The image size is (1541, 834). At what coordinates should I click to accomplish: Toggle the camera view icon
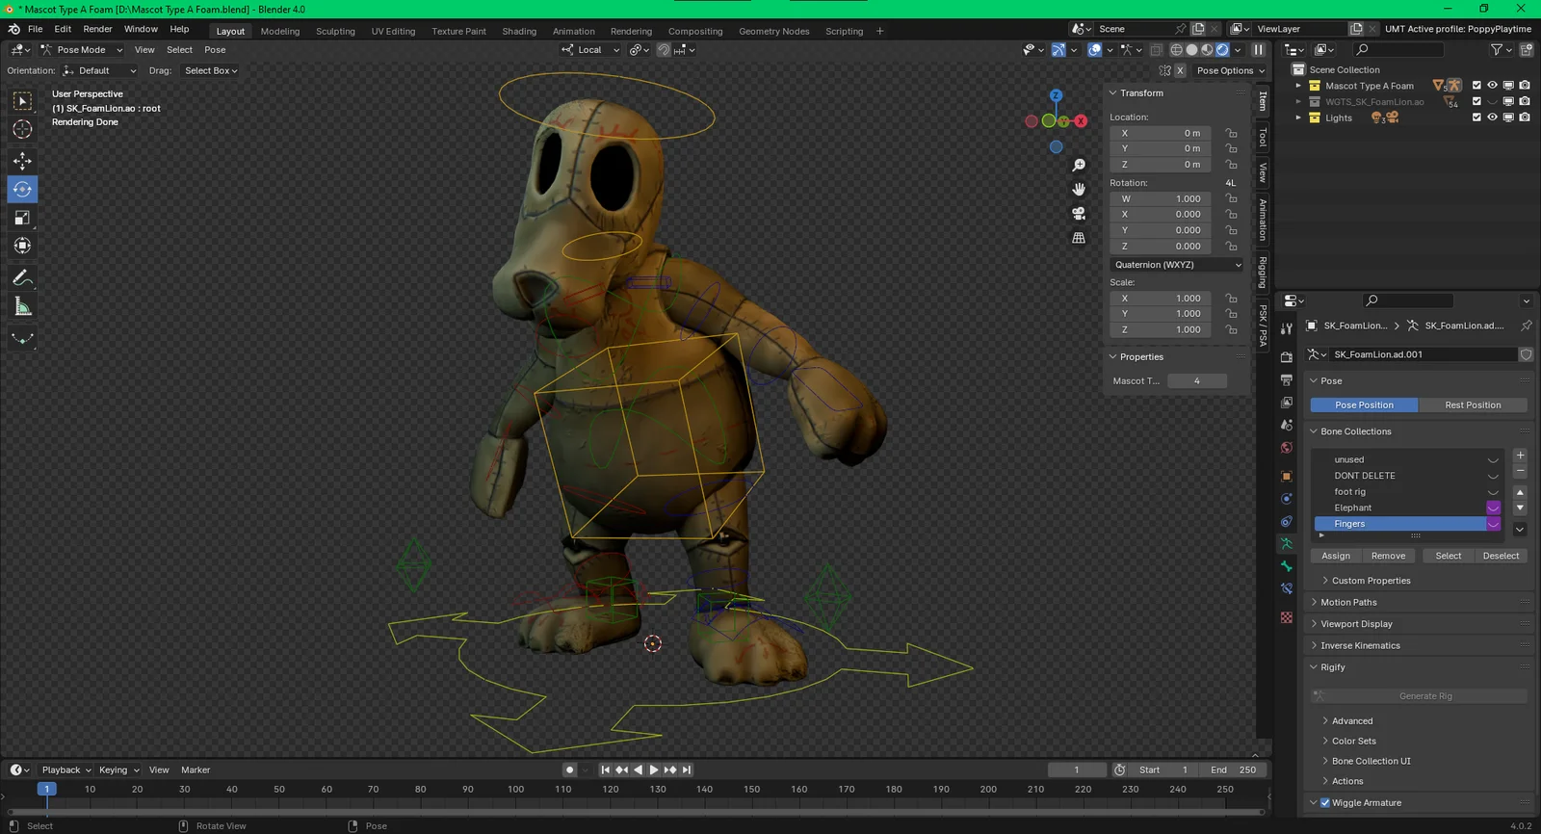(x=1079, y=213)
